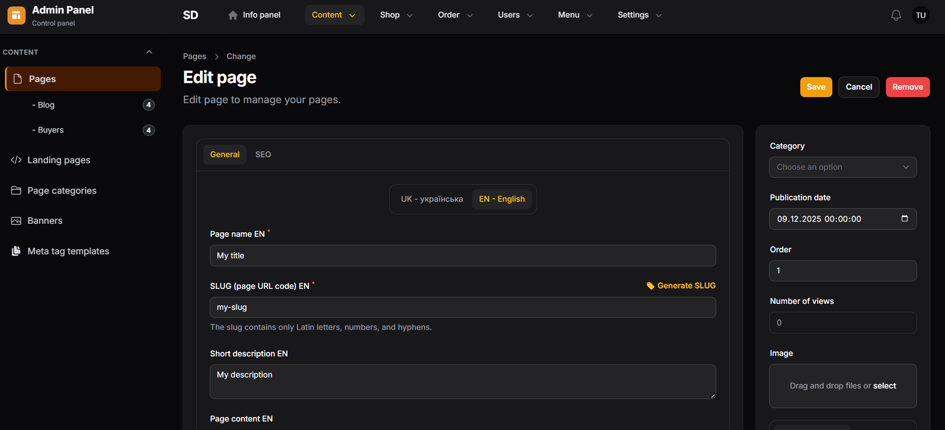Open the Category select dropdown
This screenshot has height=430, width=945.
click(x=843, y=167)
